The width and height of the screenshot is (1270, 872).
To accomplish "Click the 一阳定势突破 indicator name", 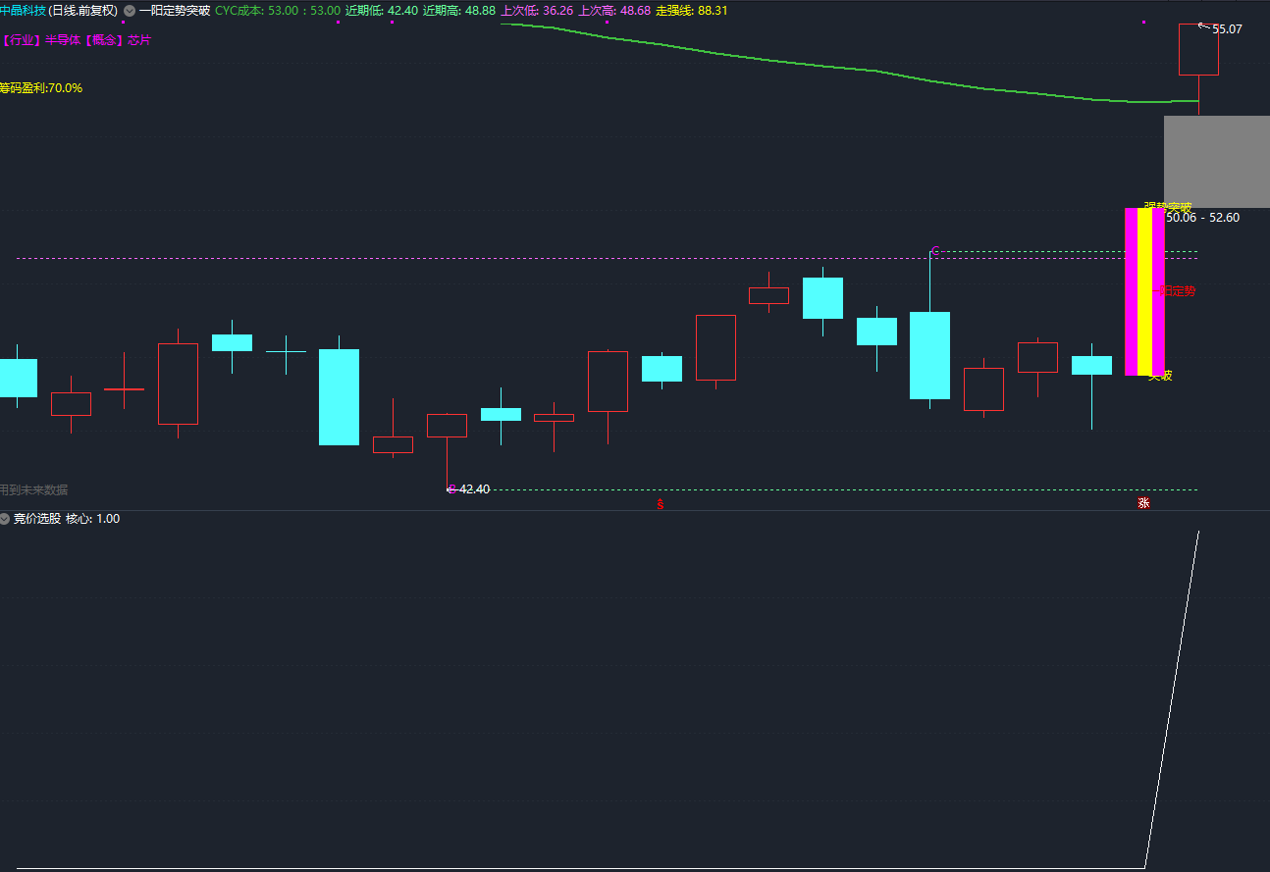I will coord(175,11).
